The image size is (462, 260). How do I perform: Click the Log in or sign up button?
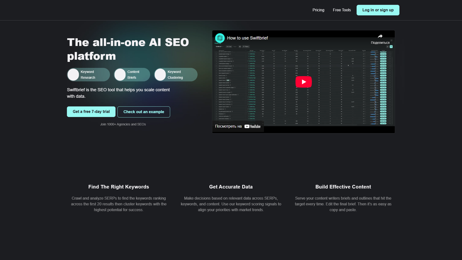(378, 10)
